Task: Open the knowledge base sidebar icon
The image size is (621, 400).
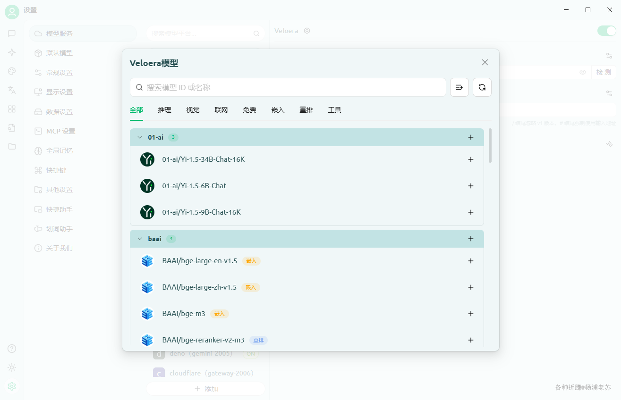Action: pyautogui.click(x=12, y=128)
